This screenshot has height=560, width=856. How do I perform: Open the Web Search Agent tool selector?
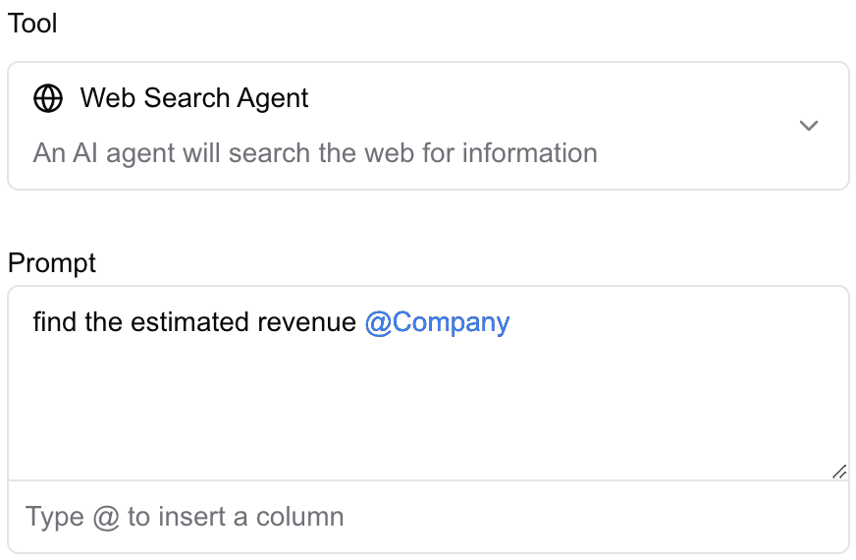[428, 126]
